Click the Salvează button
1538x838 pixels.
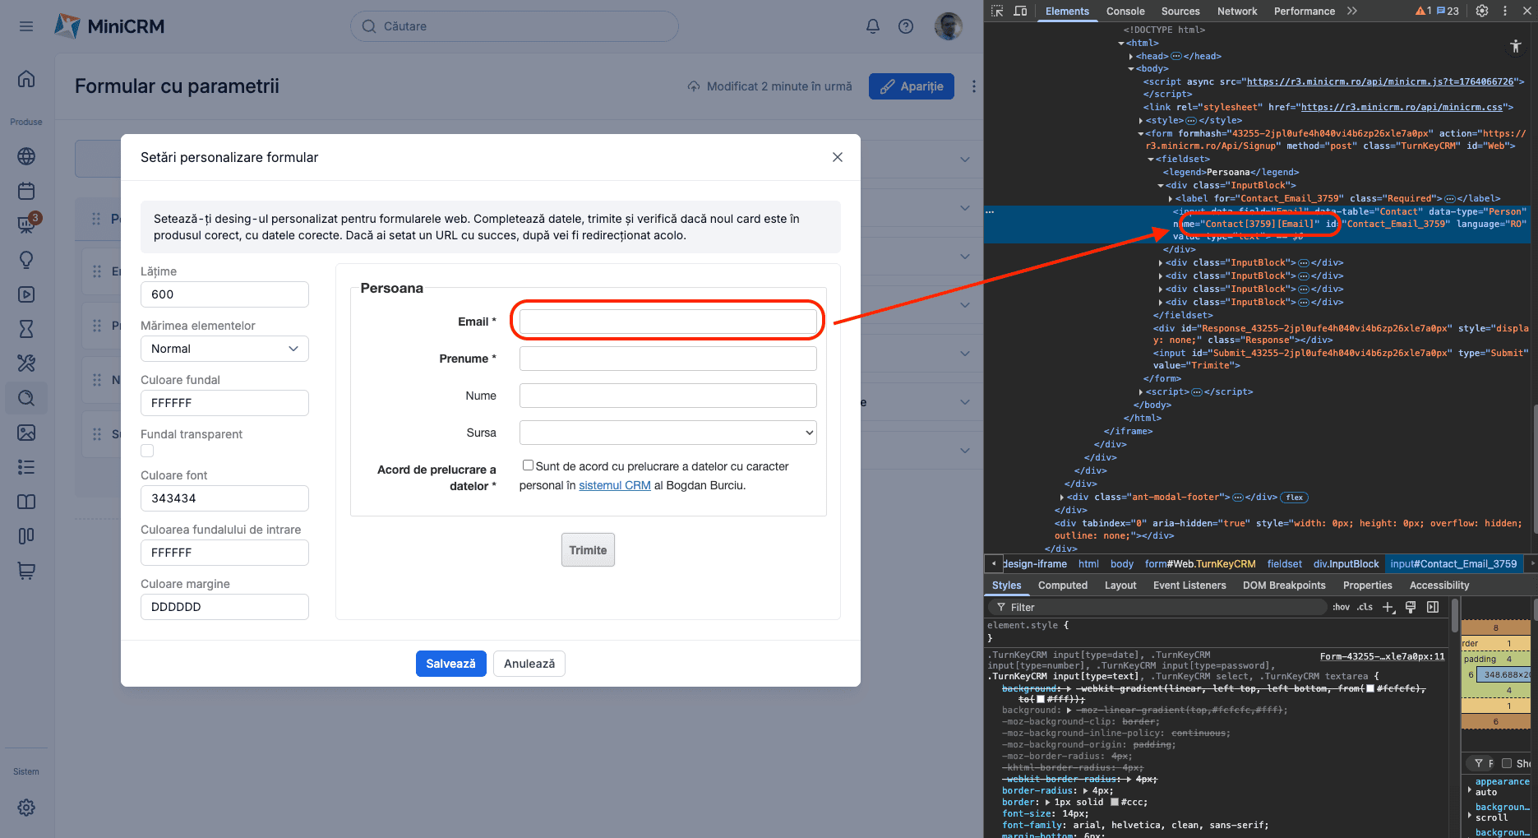tap(450, 664)
